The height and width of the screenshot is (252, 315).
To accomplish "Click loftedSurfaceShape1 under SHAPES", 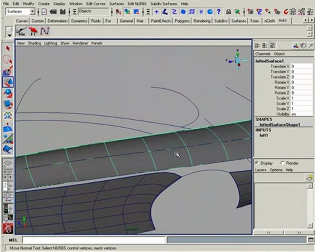I will 280,125.
